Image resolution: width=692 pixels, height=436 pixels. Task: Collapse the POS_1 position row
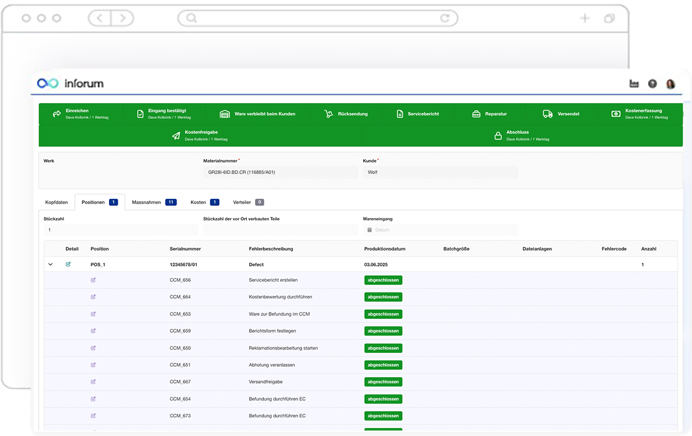[x=50, y=264]
